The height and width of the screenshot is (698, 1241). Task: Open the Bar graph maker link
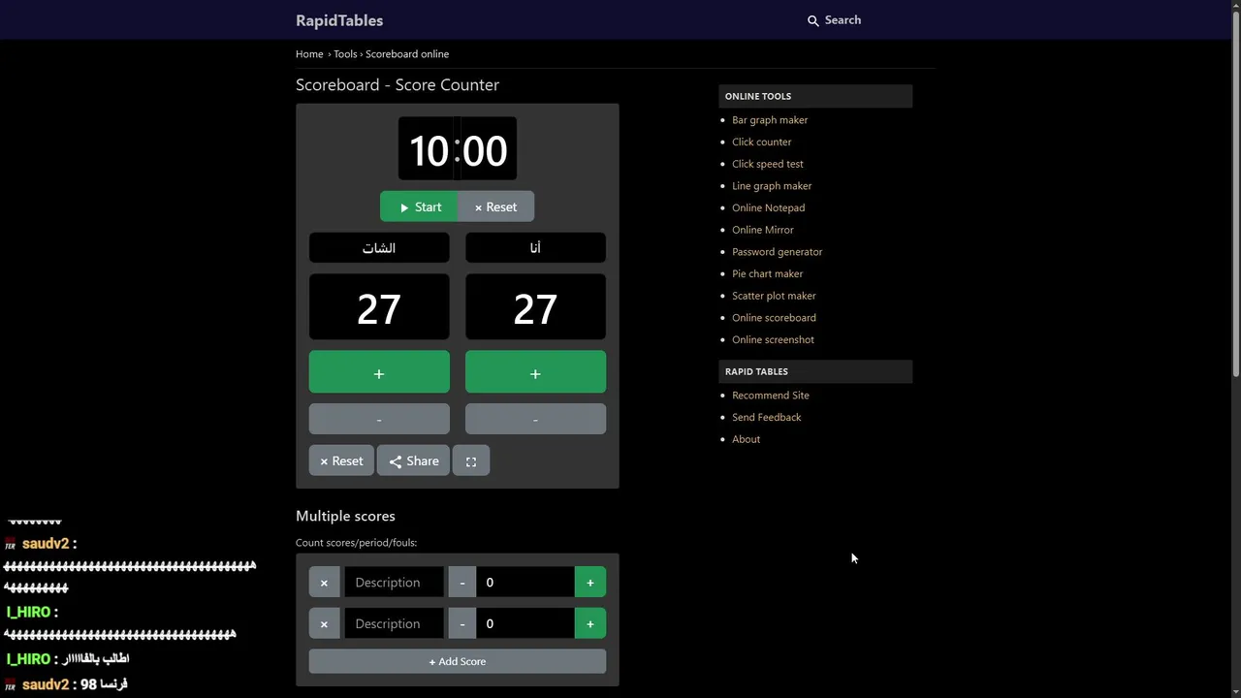pyautogui.click(x=770, y=120)
